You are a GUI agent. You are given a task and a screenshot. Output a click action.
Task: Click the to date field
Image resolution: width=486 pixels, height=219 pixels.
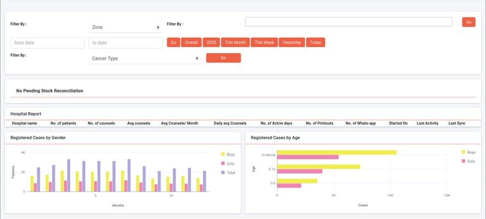click(125, 43)
